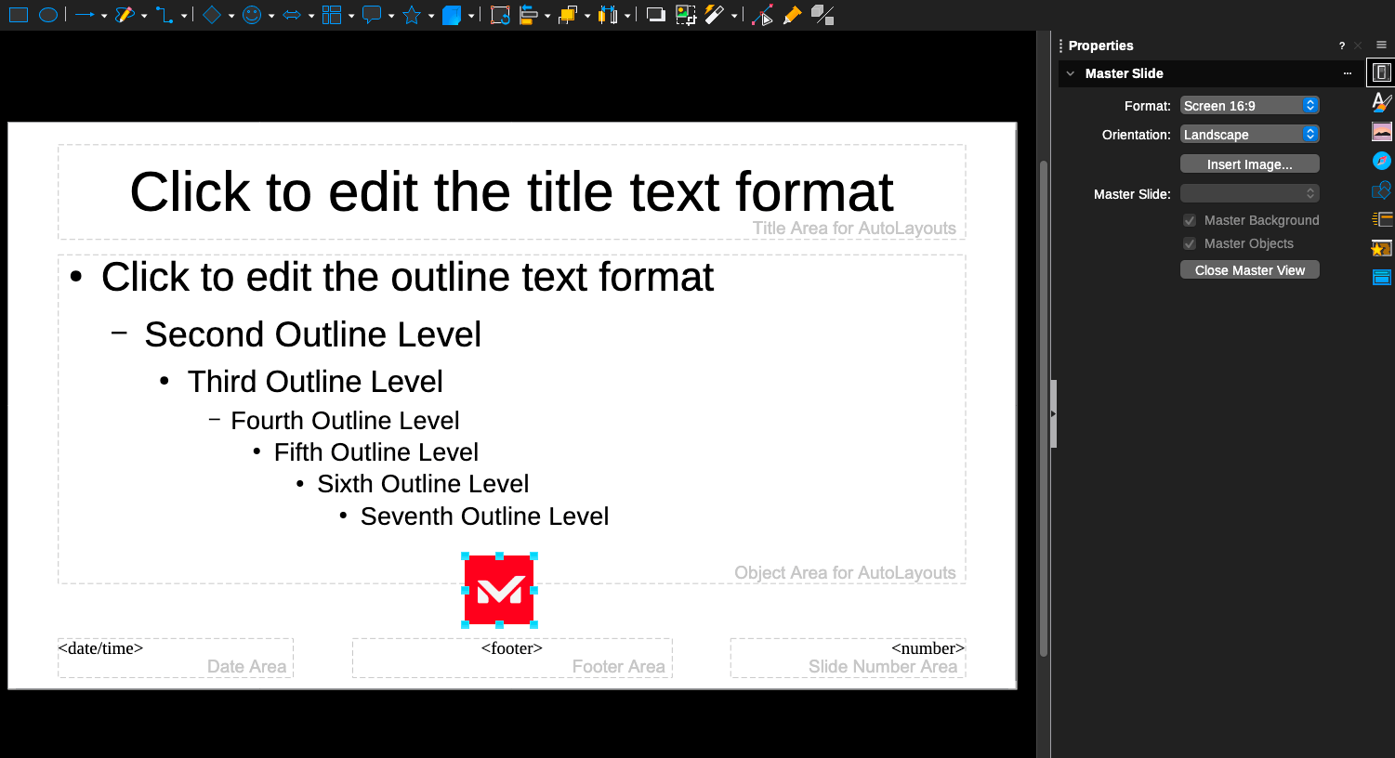Click the sidebar hide handle
Image resolution: width=1395 pixels, height=758 pixels.
pyautogui.click(x=1054, y=413)
